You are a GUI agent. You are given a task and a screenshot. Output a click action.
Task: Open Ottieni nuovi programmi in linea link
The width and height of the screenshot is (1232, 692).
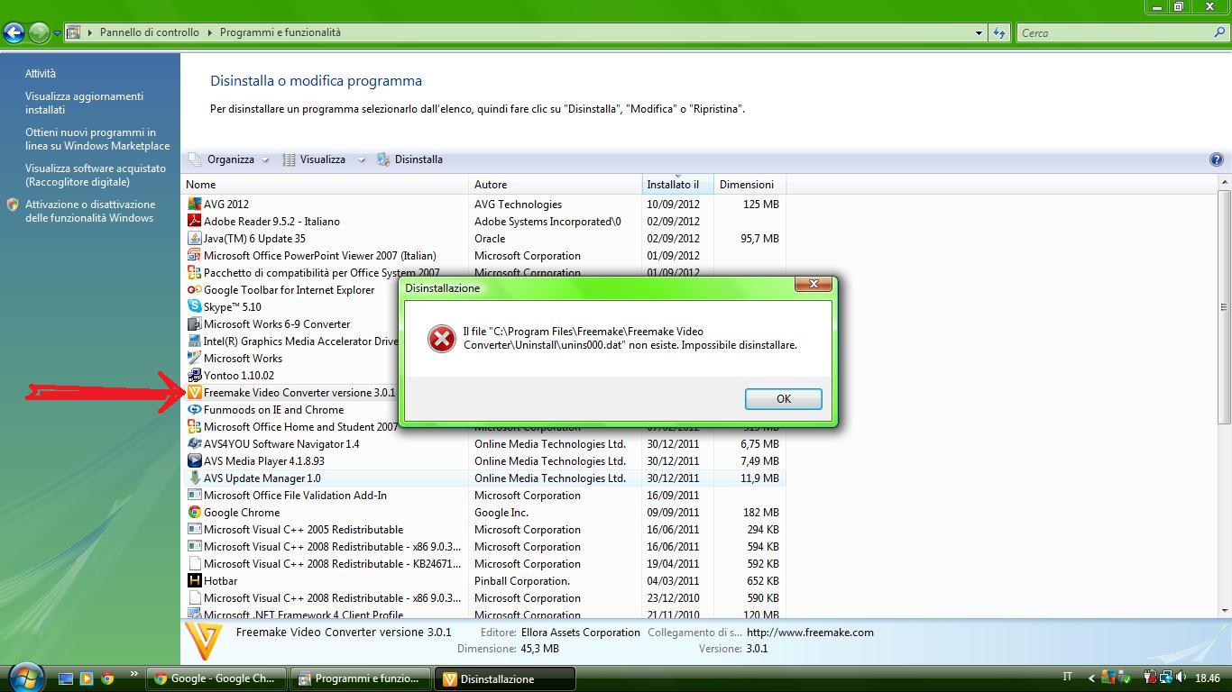click(x=97, y=139)
